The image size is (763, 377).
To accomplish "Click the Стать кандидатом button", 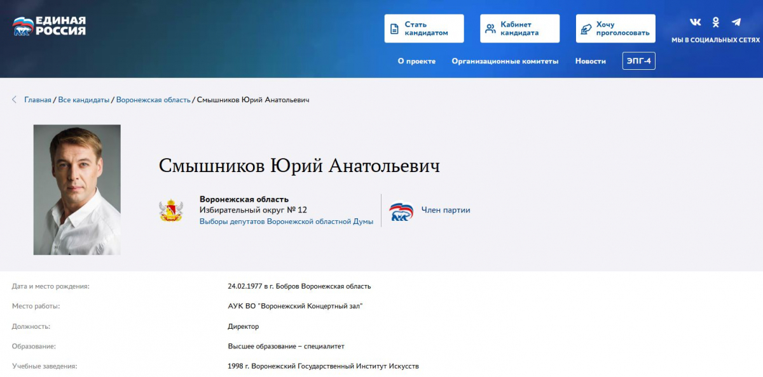I will [x=424, y=29].
